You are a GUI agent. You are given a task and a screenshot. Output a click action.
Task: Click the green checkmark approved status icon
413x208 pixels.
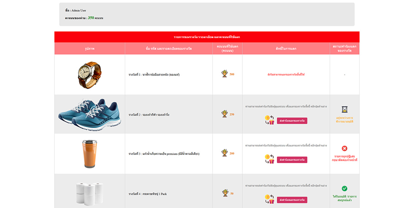point(344,188)
